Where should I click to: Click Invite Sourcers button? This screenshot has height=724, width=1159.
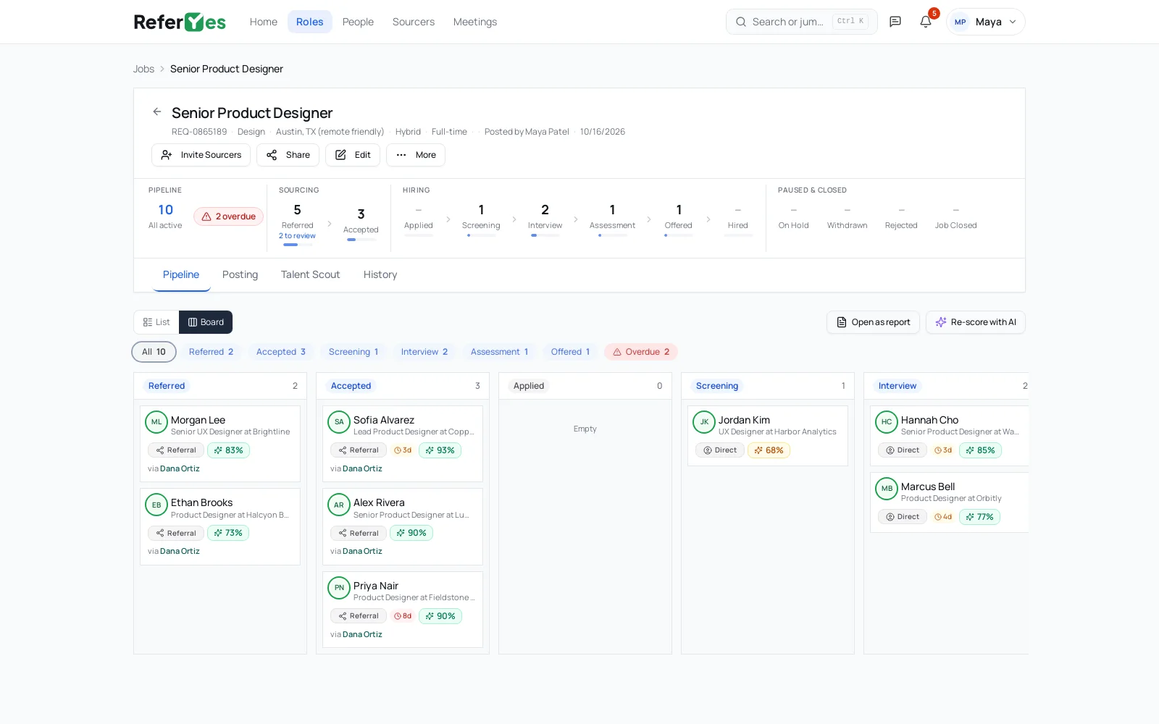coord(201,155)
